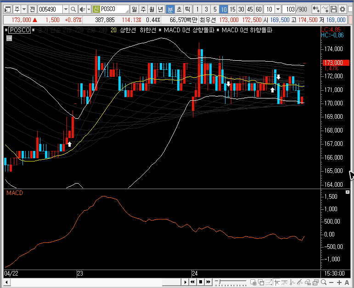
Task: Set interval to 45 minutes
Action: click(250, 9)
